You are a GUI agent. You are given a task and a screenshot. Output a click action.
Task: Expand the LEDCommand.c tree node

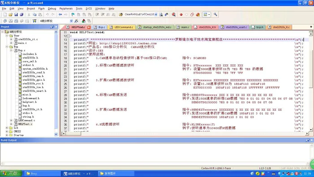click(x=11, y=120)
